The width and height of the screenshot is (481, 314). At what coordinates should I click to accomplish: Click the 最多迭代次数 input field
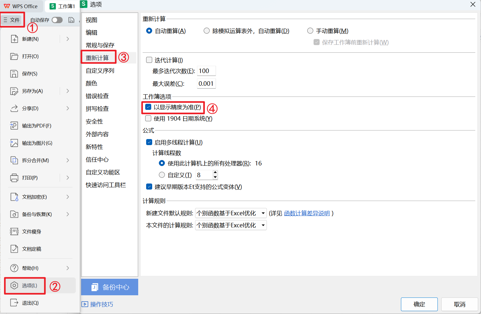point(206,71)
